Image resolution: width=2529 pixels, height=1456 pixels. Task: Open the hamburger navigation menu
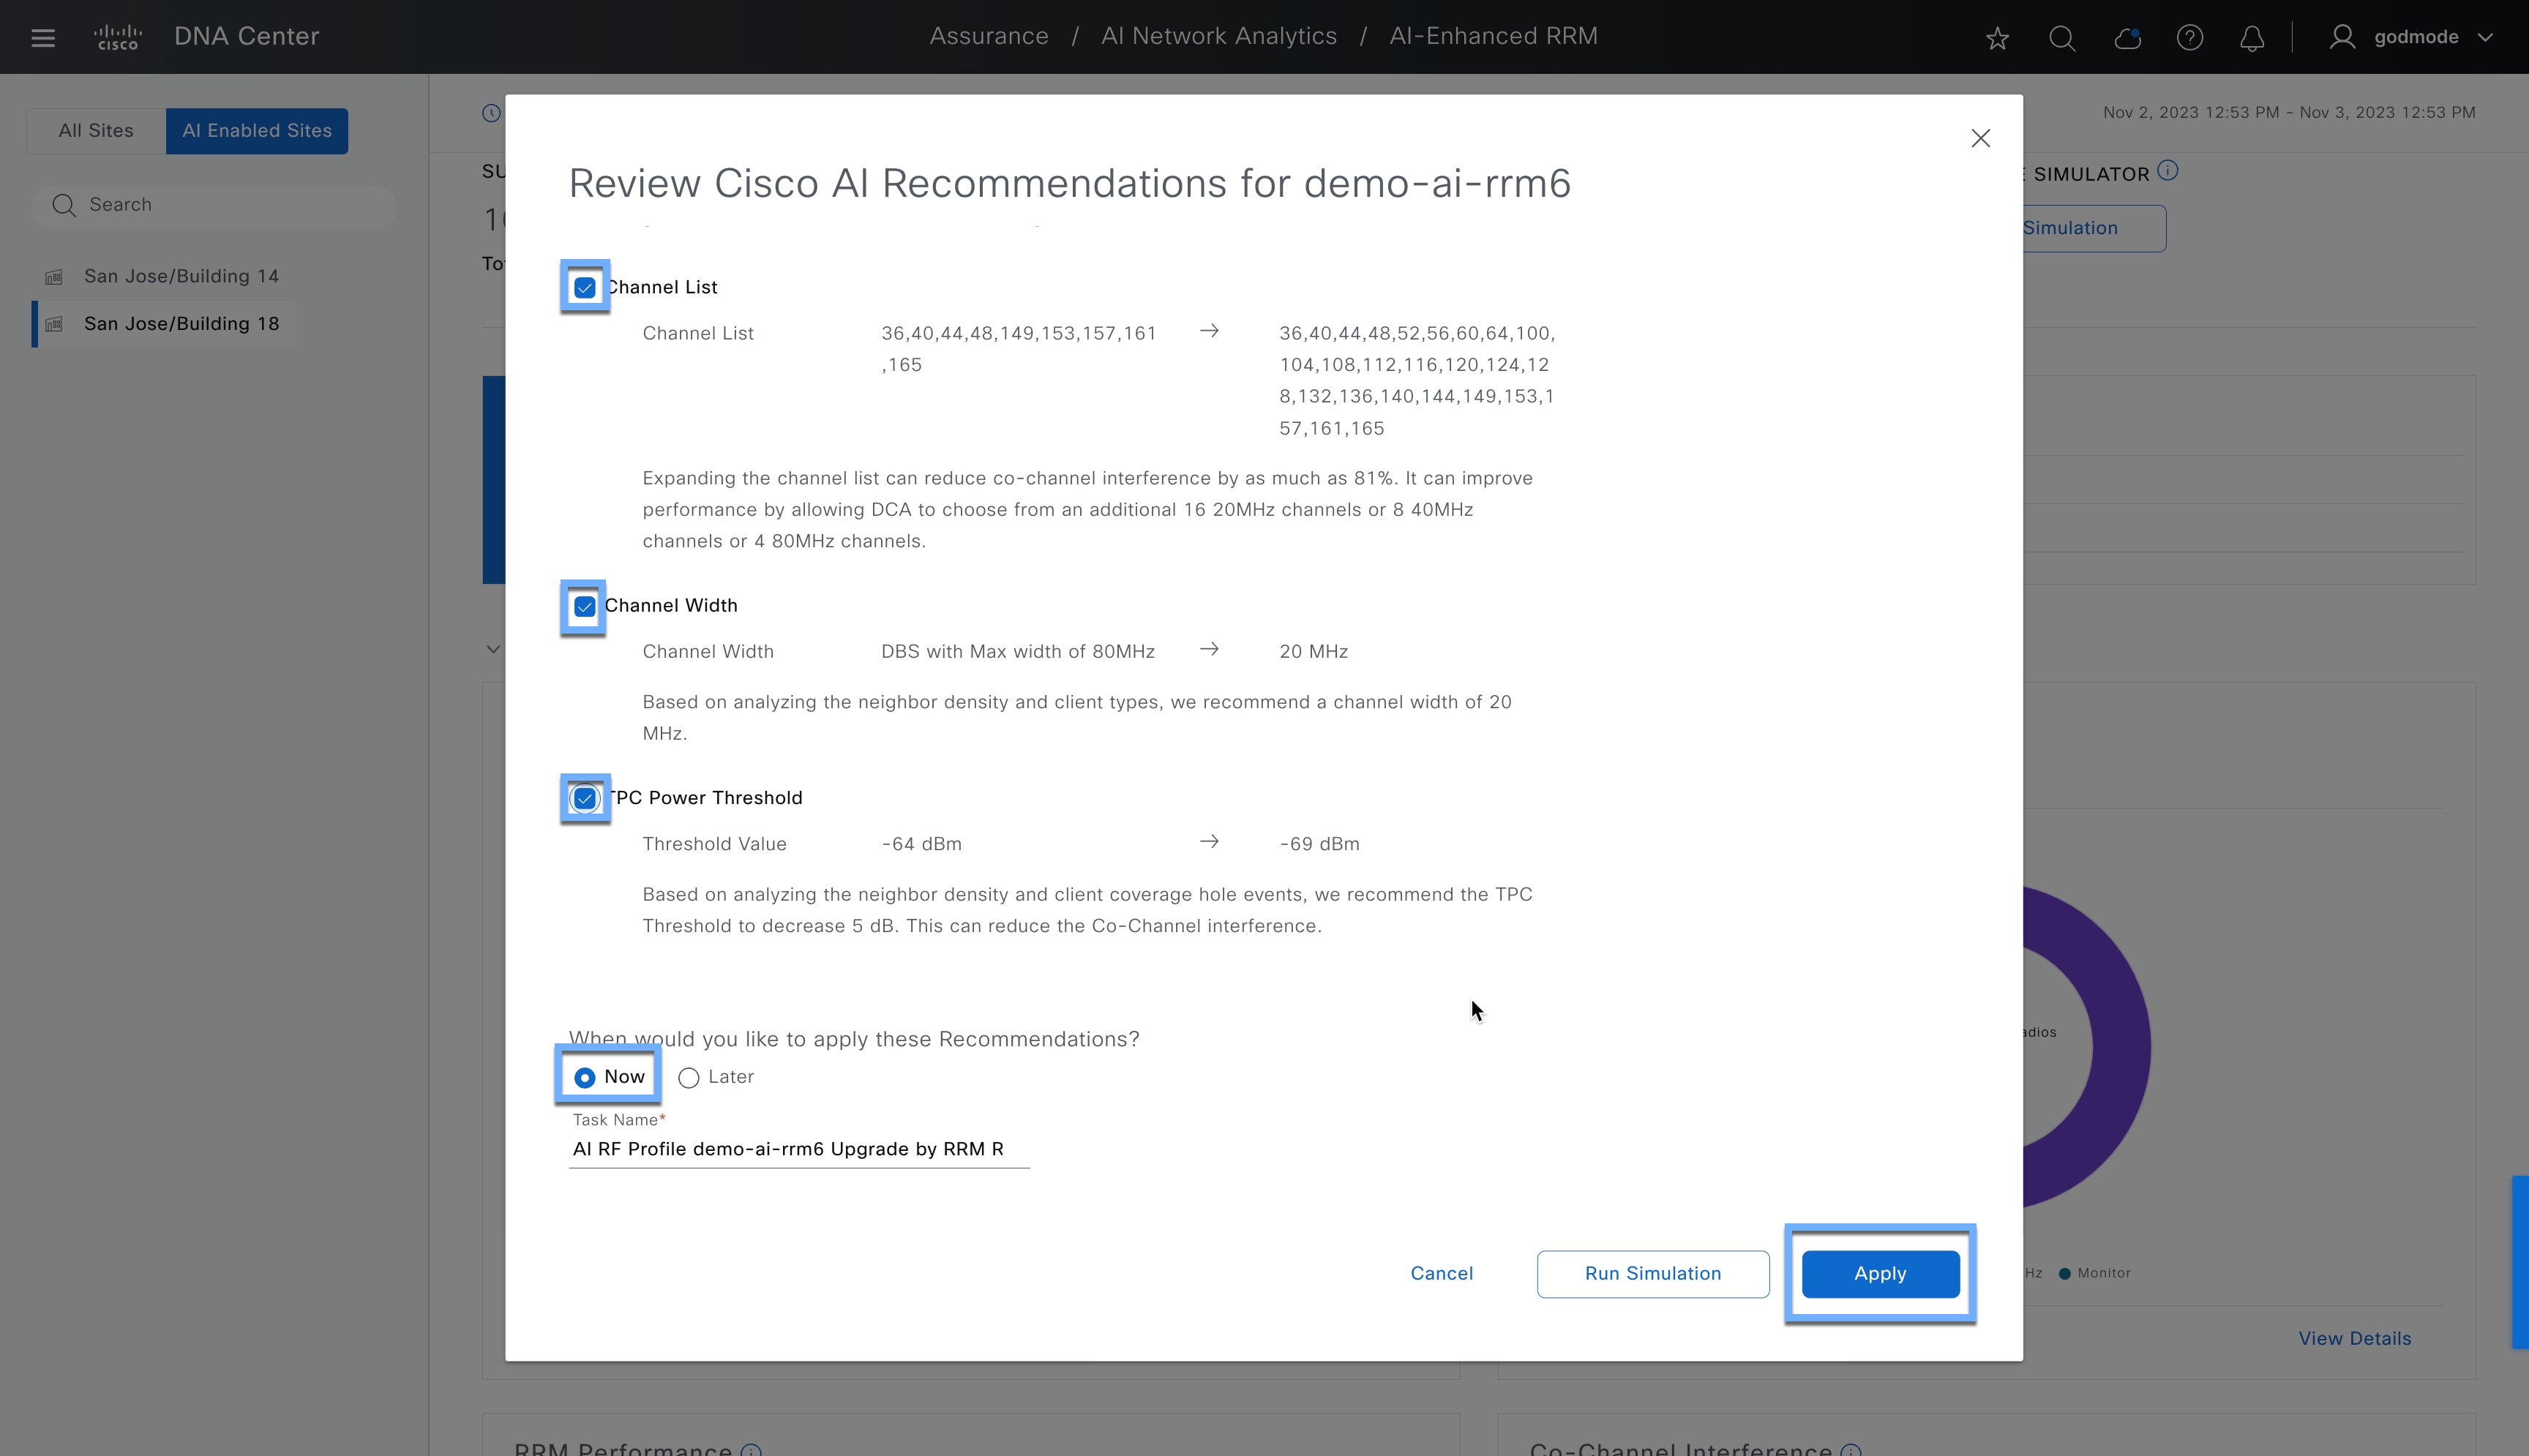pos(43,37)
